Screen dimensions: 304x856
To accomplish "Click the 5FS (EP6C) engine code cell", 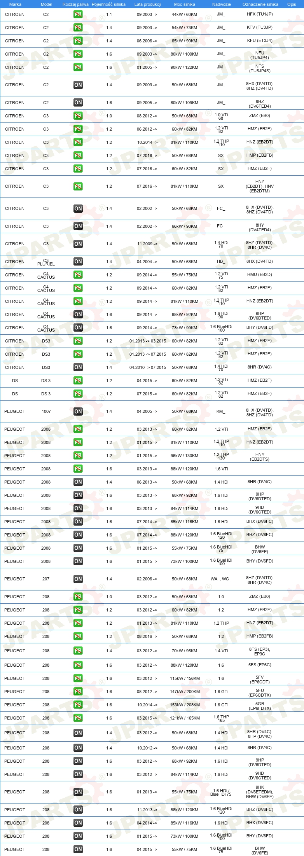I will point(260,665).
